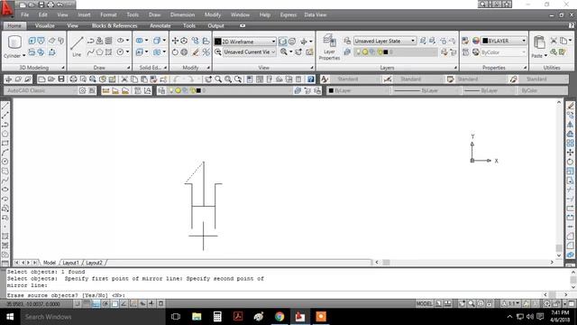The image size is (577, 325).
Task: Click the black layer color swatch in Layers panel
Action: pyautogui.click(x=385, y=52)
